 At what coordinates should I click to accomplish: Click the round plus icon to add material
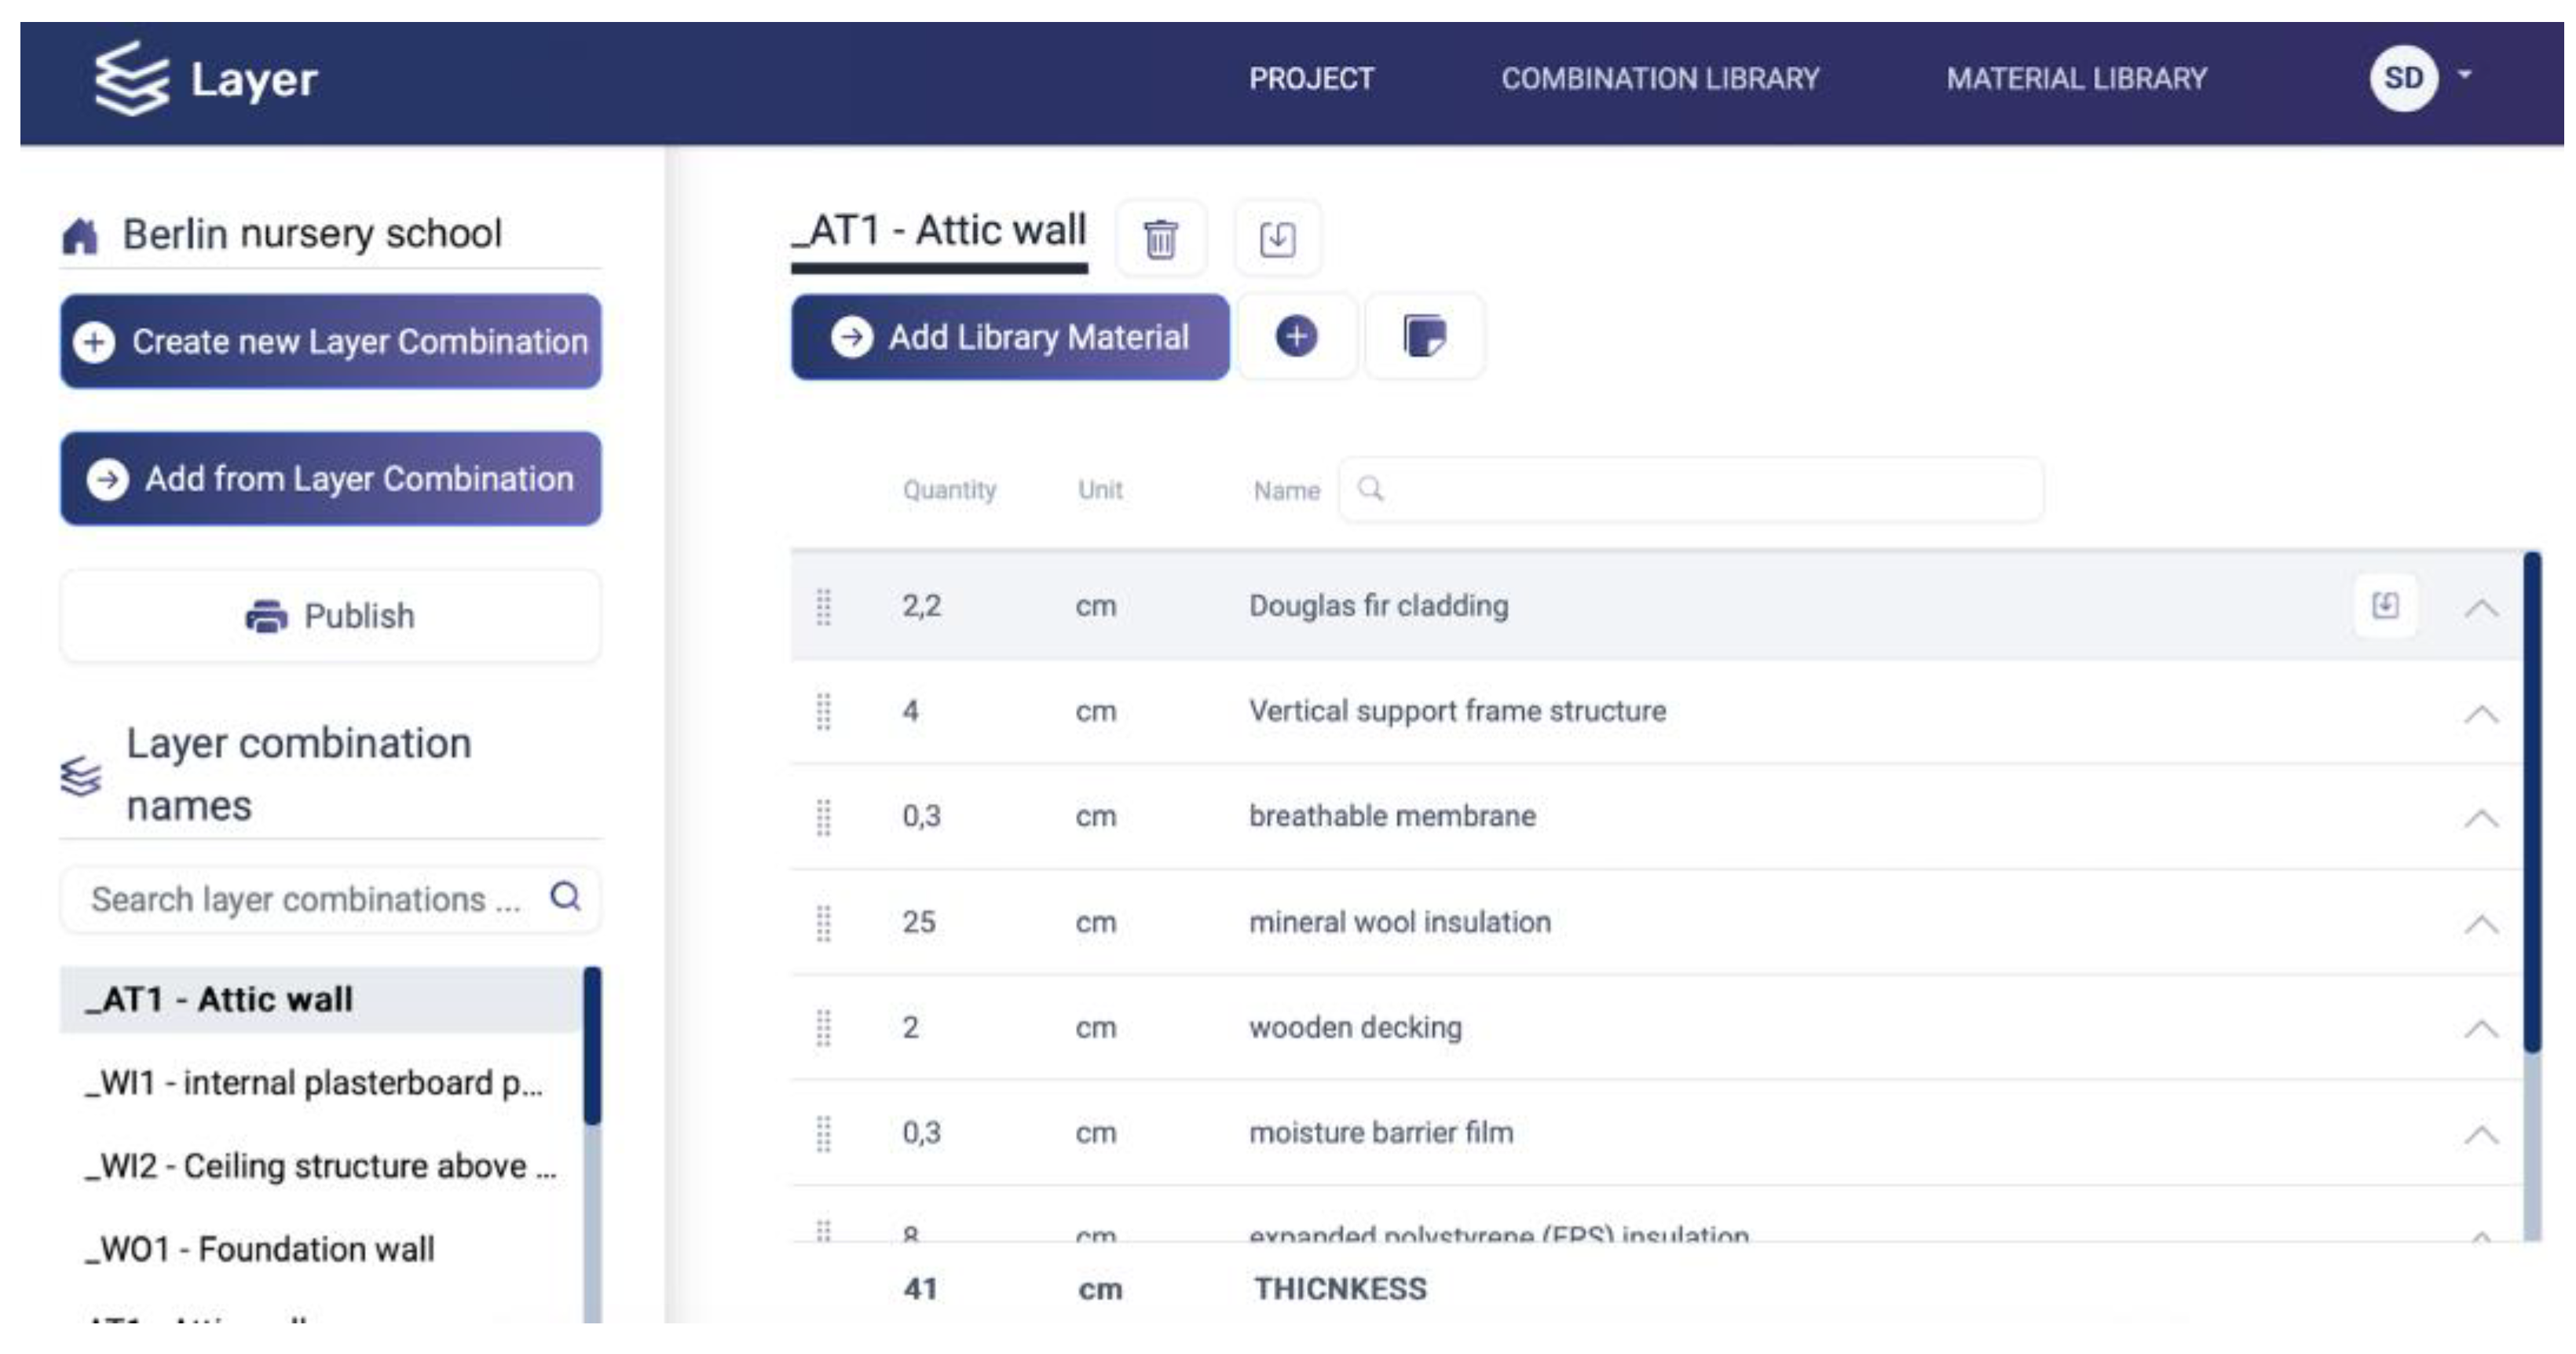[1296, 336]
